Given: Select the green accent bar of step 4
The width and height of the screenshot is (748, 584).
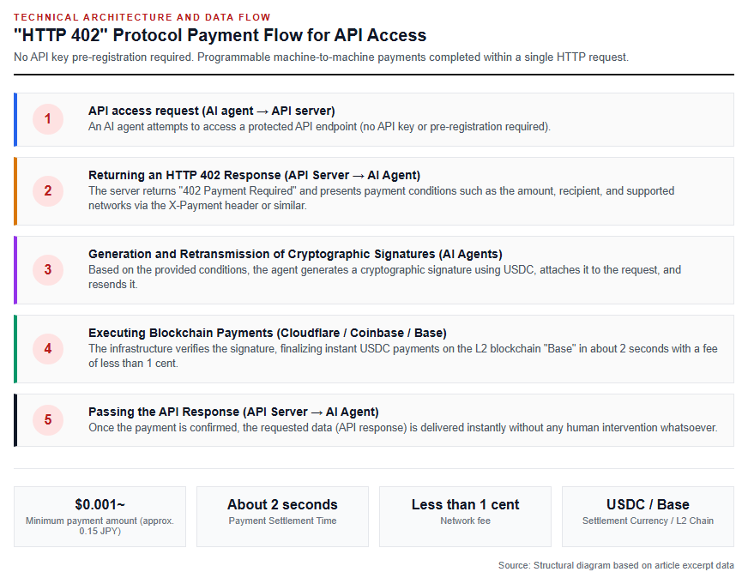Looking at the screenshot, I should (15, 349).
